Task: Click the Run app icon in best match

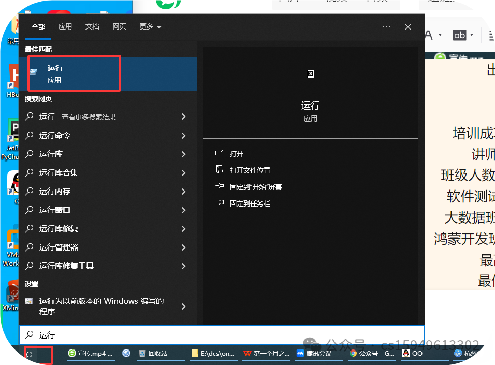Action: tap(34, 72)
